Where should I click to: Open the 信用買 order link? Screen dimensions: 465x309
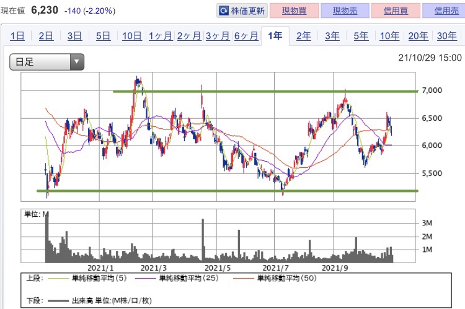[396, 11]
